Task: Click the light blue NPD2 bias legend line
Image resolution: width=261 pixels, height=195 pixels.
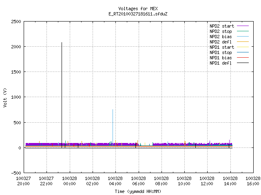Action: pyautogui.click(x=243, y=37)
